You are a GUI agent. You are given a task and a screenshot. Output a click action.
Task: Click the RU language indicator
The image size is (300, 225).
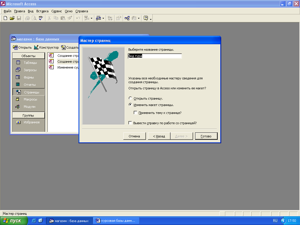[x=275, y=221]
